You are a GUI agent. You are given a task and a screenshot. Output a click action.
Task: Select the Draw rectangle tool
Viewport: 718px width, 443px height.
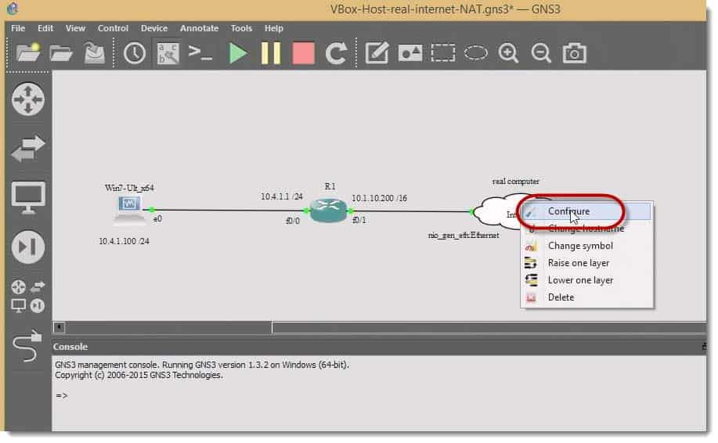(x=443, y=53)
